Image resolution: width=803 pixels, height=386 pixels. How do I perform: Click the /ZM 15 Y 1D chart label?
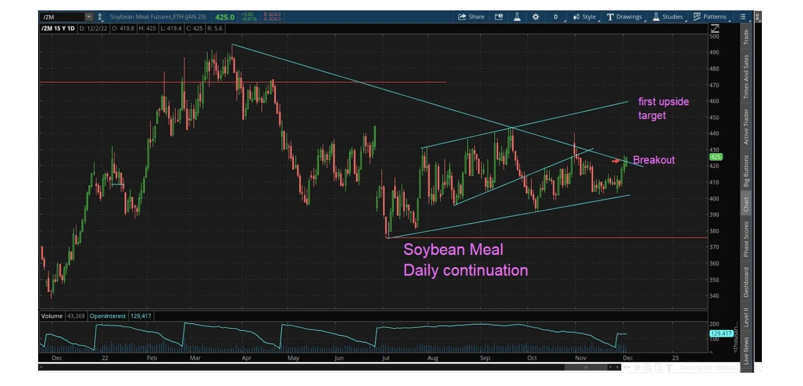(58, 28)
